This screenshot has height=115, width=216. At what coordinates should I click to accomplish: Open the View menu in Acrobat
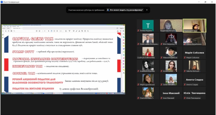[x=8, y=27]
